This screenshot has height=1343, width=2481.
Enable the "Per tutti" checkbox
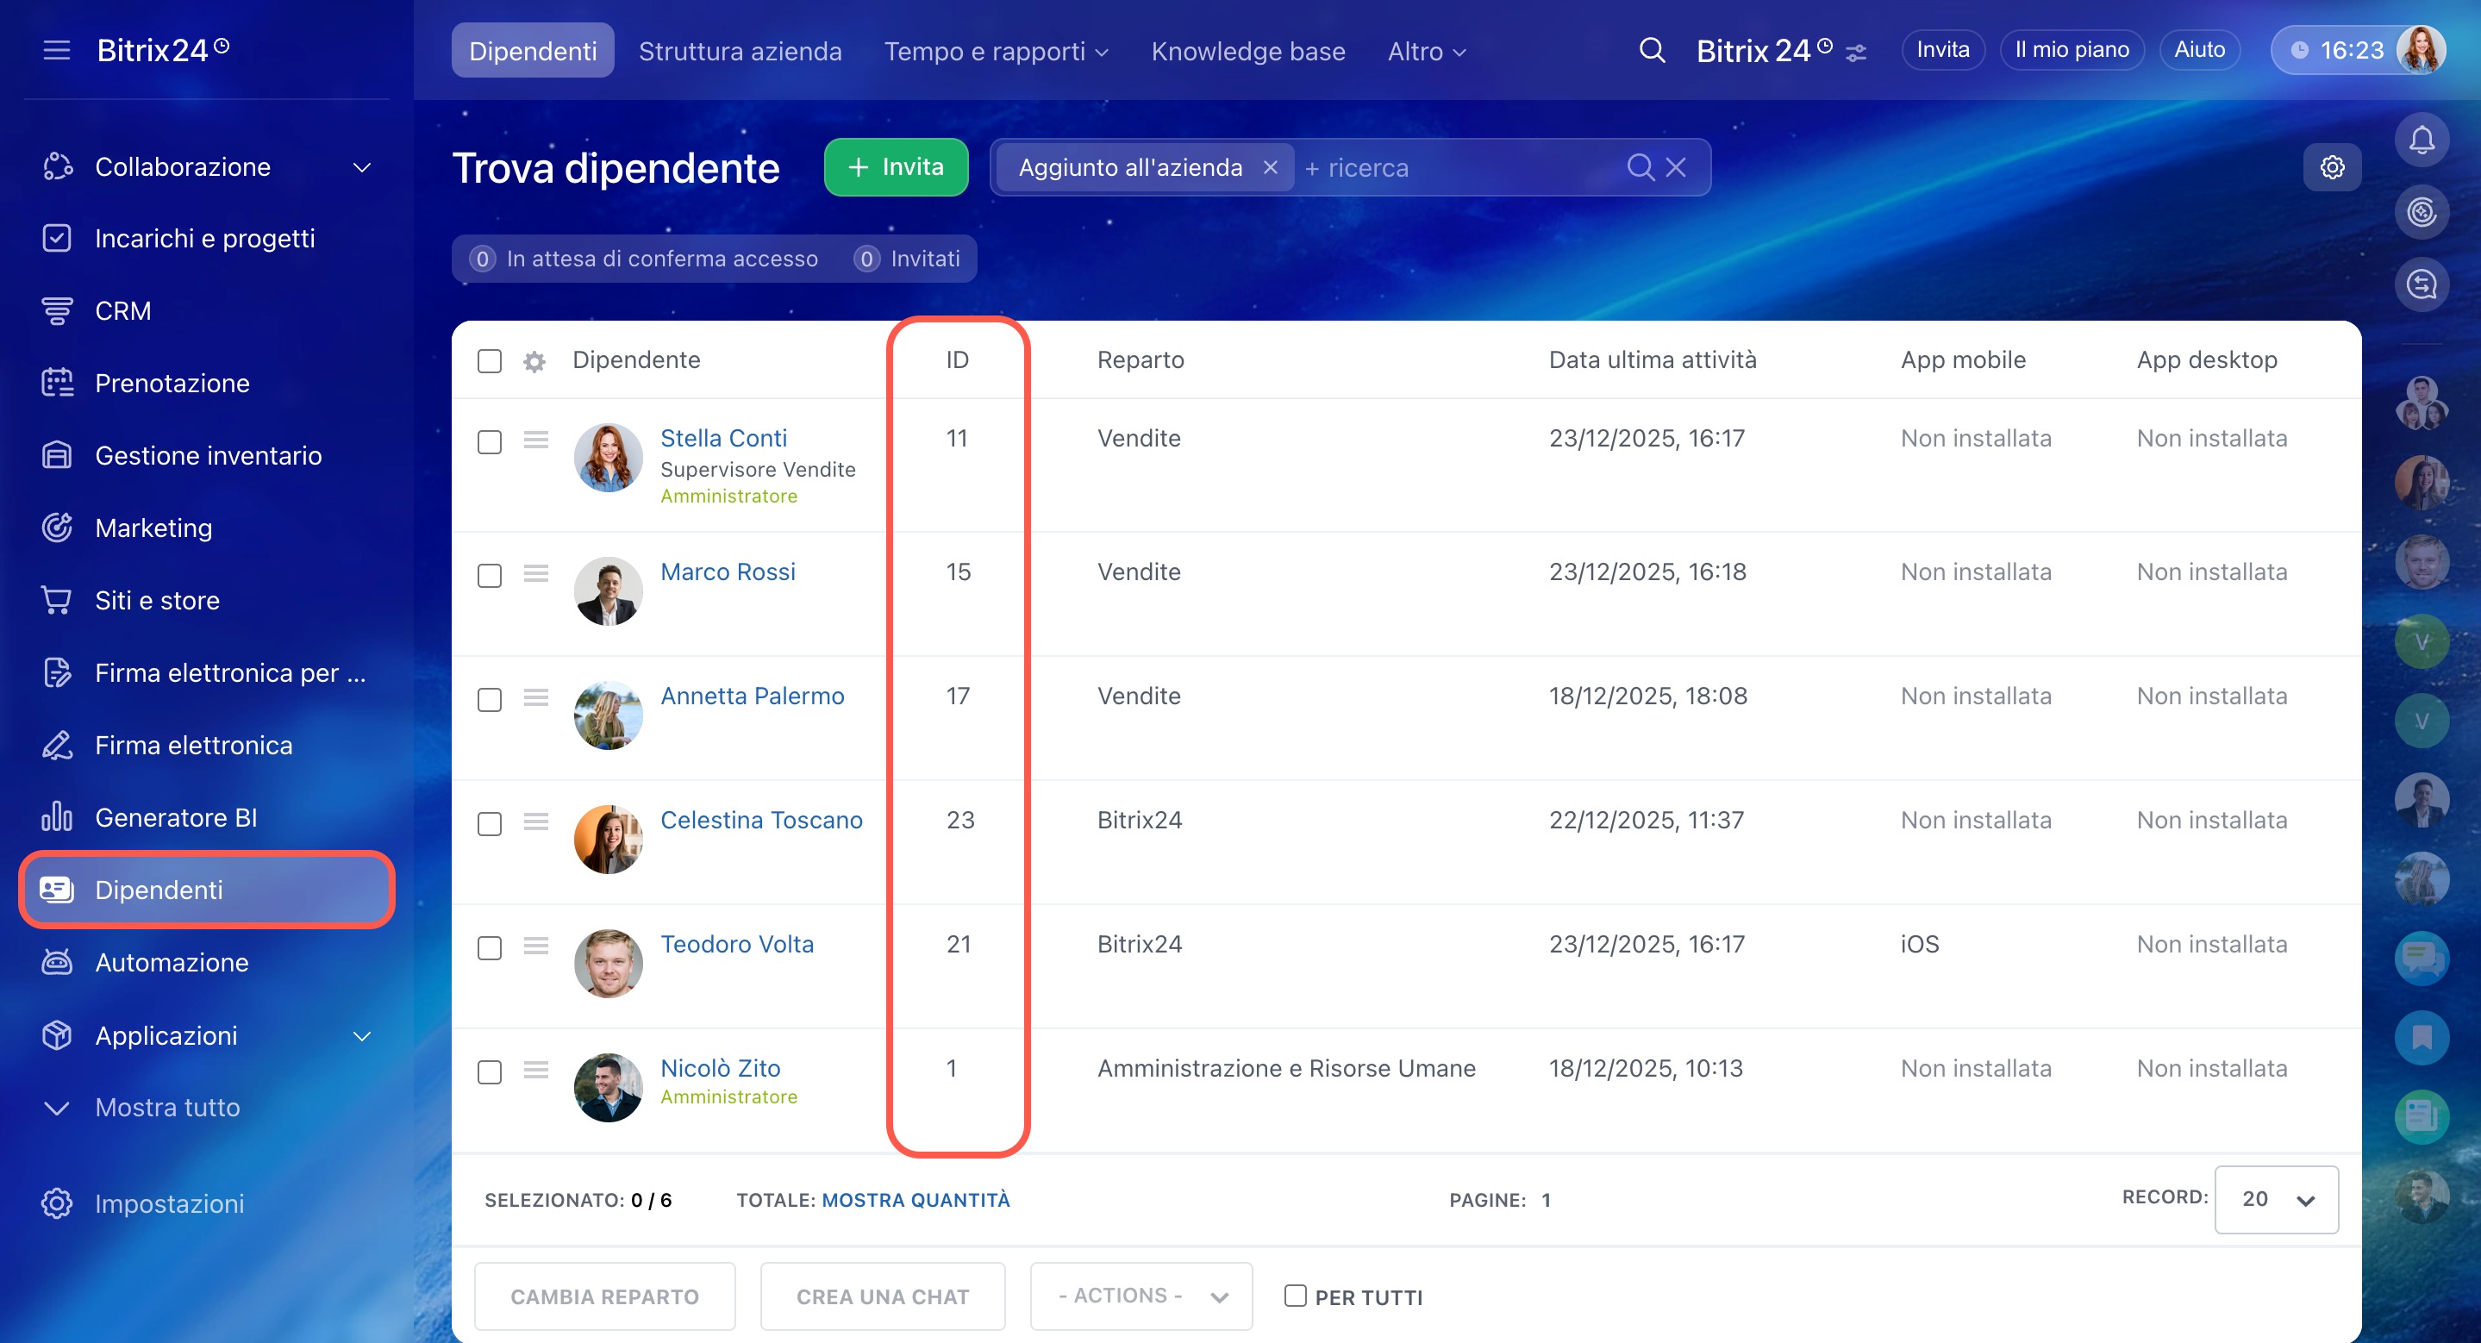(1296, 1296)
